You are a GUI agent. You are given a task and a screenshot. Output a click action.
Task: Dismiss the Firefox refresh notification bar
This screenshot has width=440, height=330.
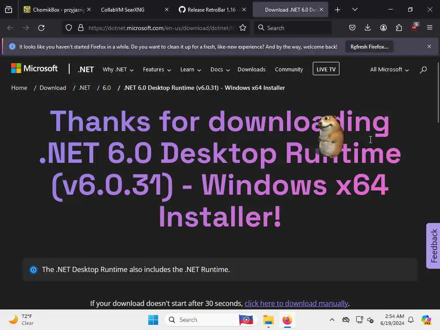click(429, 46)
